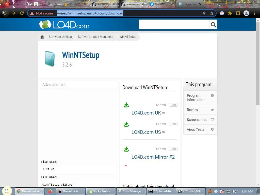This screenshot has height=195, width=260.
Task: Download from LO4D.com Mirror #2 link
Action: 153,157
